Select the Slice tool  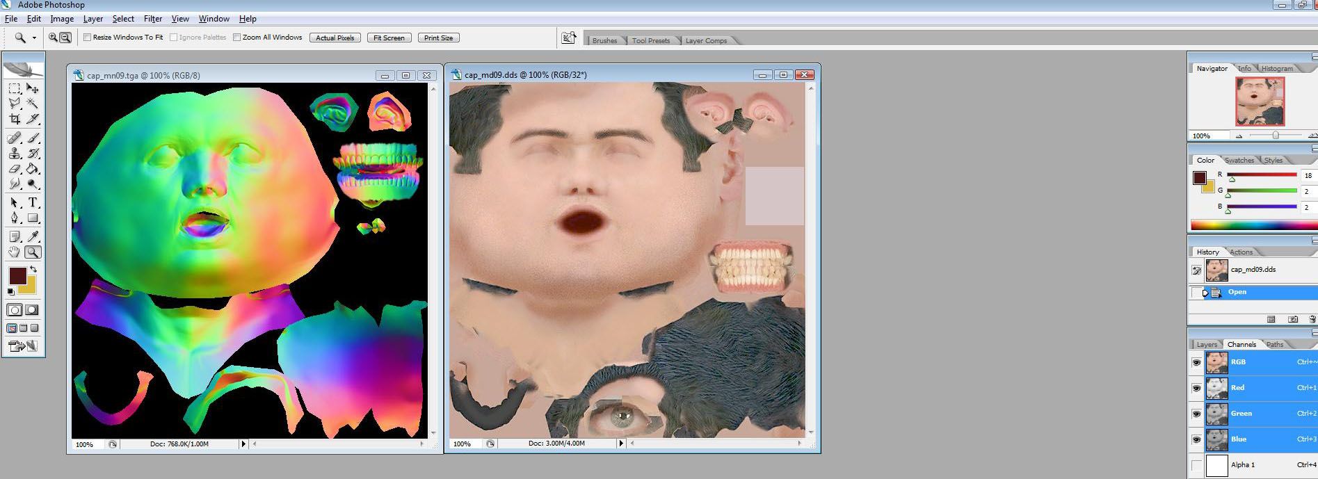coord(32,119)
